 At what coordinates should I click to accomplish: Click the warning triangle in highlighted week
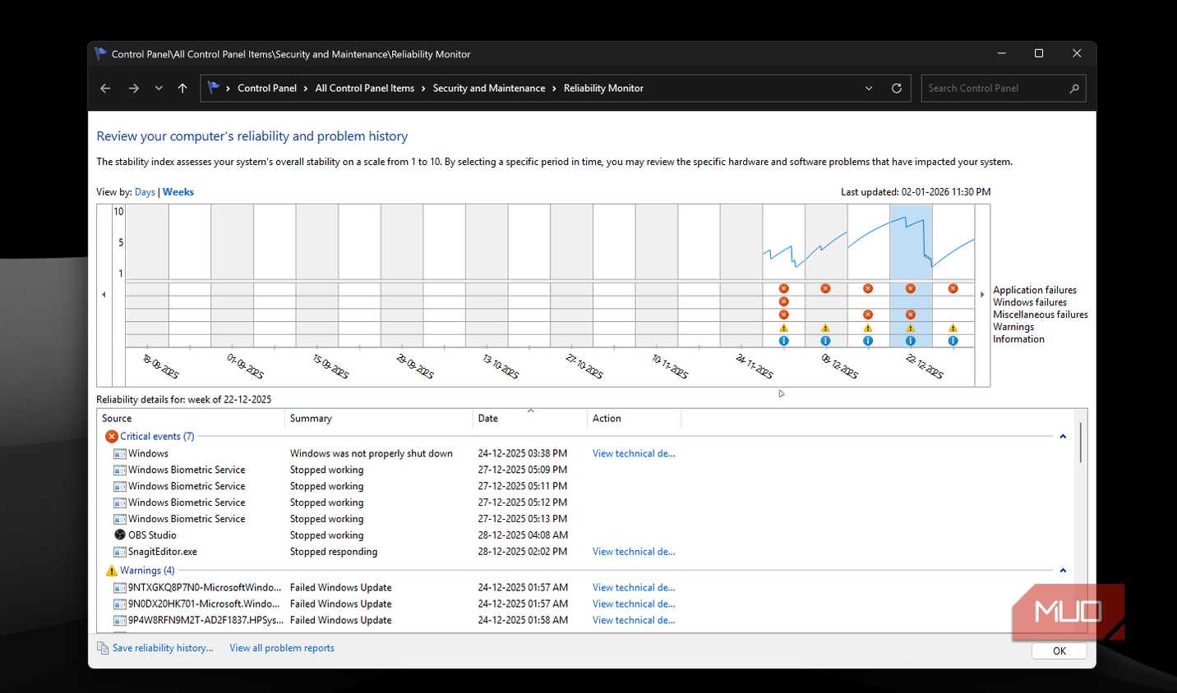coord(910,328)
